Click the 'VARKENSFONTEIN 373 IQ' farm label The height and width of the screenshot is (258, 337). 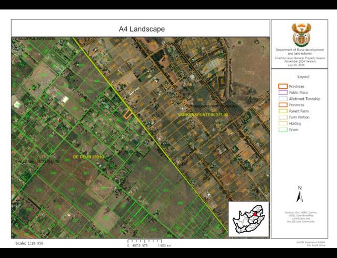point(203,115)
